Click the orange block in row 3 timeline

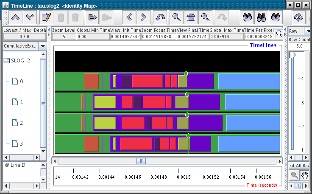(91, 143)
